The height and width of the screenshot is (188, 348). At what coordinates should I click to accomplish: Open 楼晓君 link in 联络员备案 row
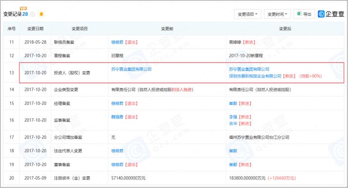pyautogui.click(x=117, y=42)
